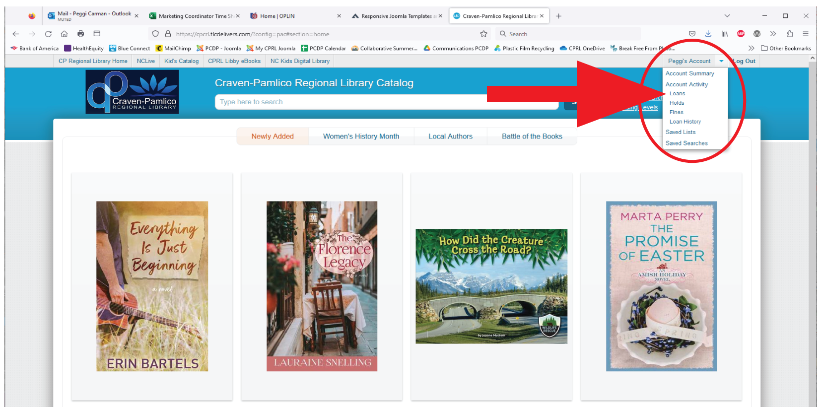The width and height of the screenshot is (824, 407).
Task: Select Account Summary menu entry
Action: [690, 73]
